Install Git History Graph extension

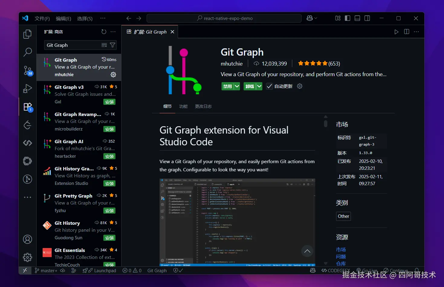pos(109,184)
